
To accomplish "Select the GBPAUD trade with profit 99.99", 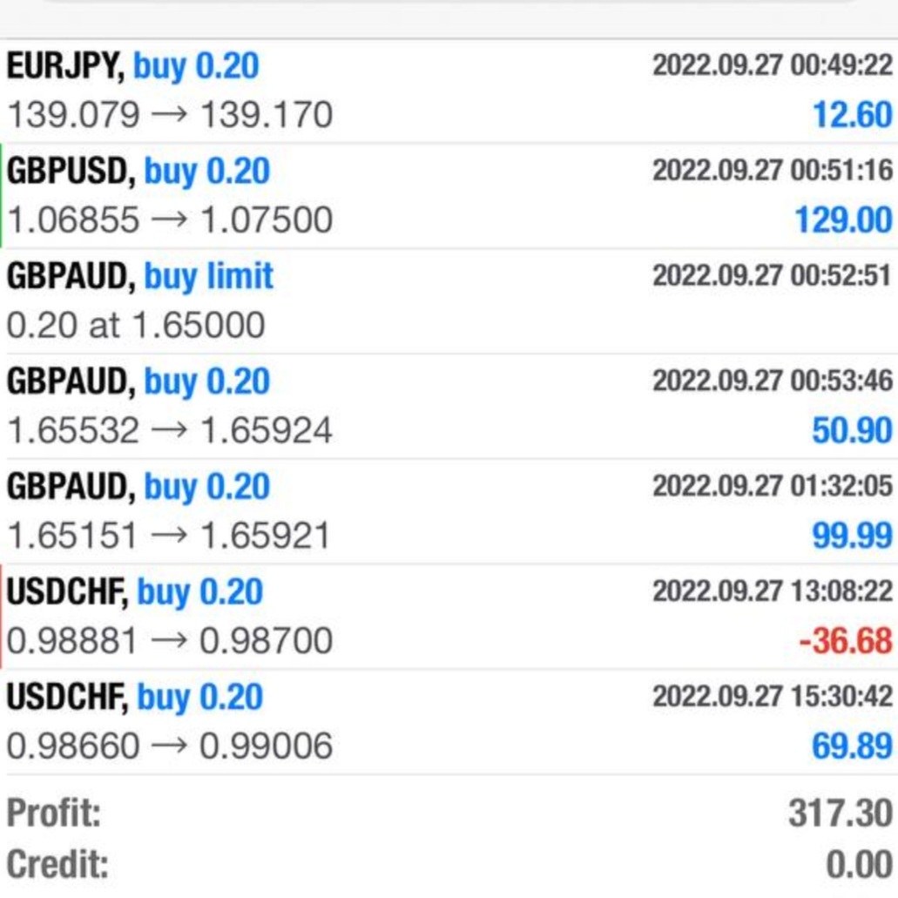I will coord(449,511).
